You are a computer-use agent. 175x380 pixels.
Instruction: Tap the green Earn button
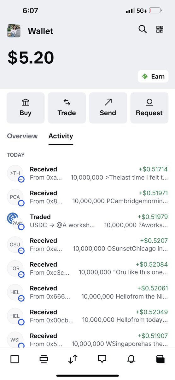[153, 76]
